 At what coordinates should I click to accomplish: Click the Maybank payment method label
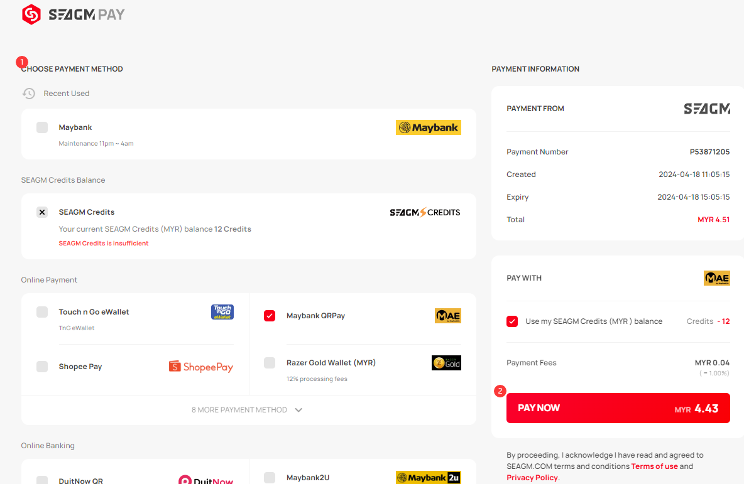(75, 127)
